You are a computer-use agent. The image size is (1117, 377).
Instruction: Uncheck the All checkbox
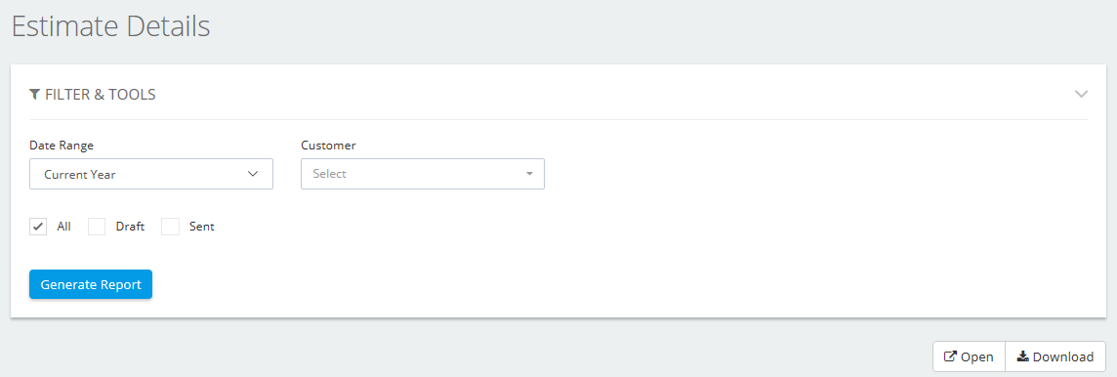point(38,227)
